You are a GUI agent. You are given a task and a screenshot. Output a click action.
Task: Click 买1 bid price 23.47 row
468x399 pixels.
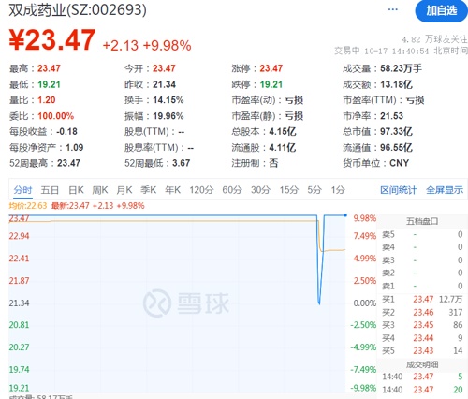pyautogui.click(x=422, y=299)
